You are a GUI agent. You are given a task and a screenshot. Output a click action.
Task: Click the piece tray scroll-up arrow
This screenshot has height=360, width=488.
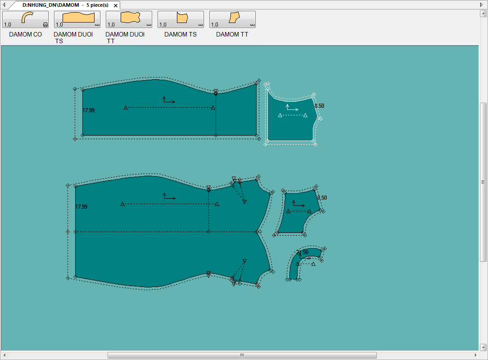[483, 13]
